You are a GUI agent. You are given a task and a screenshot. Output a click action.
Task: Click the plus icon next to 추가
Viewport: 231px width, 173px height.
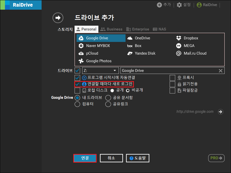(x=159, y=5)
